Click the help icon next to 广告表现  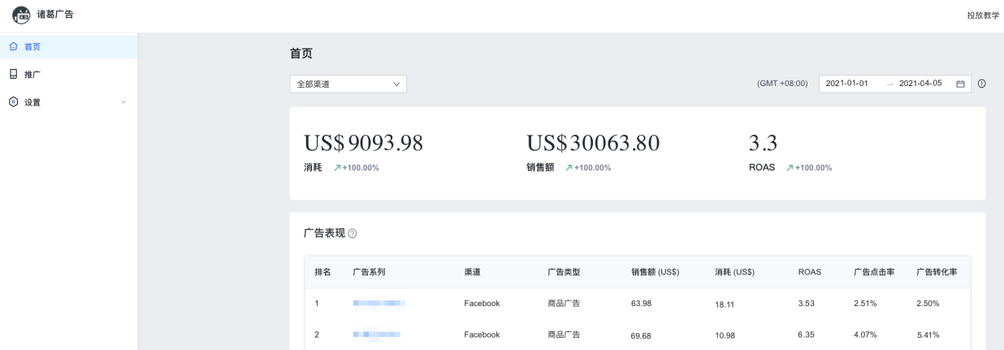click(353, 234)
